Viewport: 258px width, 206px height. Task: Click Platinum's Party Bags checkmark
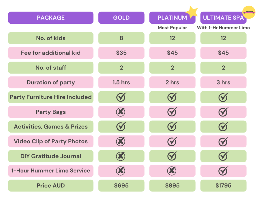click(x=172, y=112)
